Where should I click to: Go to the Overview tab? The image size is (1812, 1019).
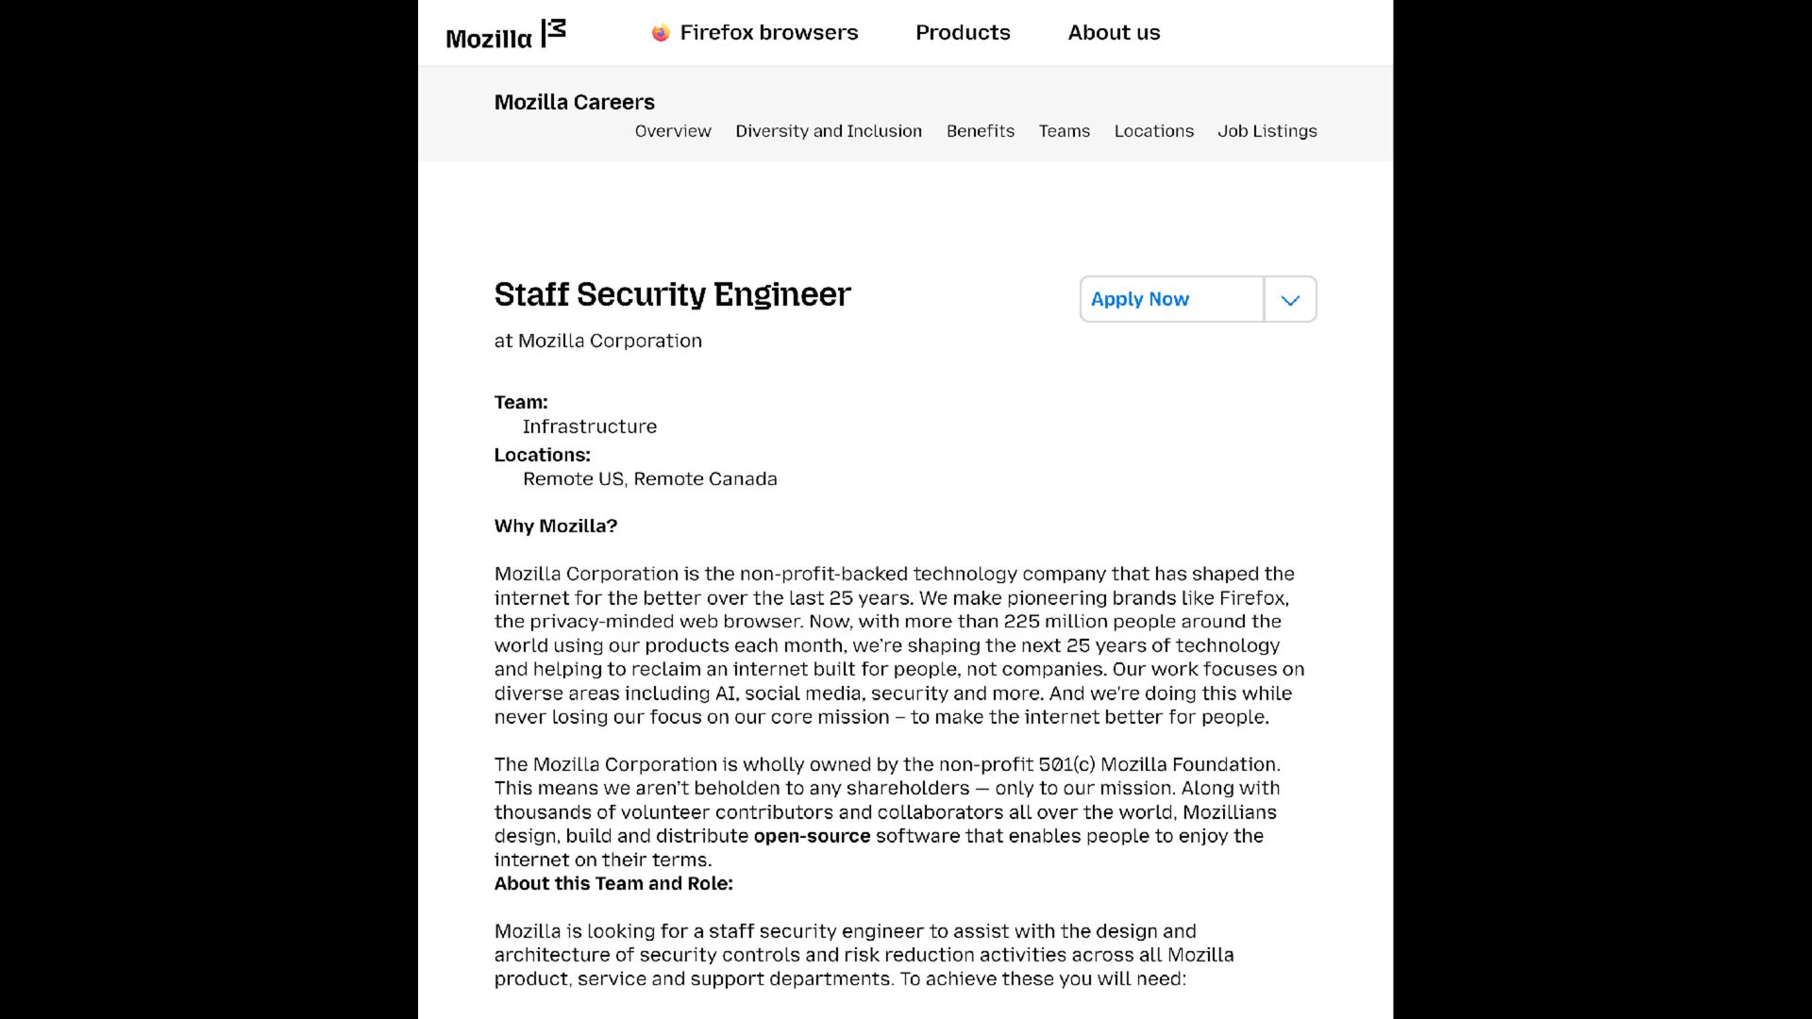[673, 131]
